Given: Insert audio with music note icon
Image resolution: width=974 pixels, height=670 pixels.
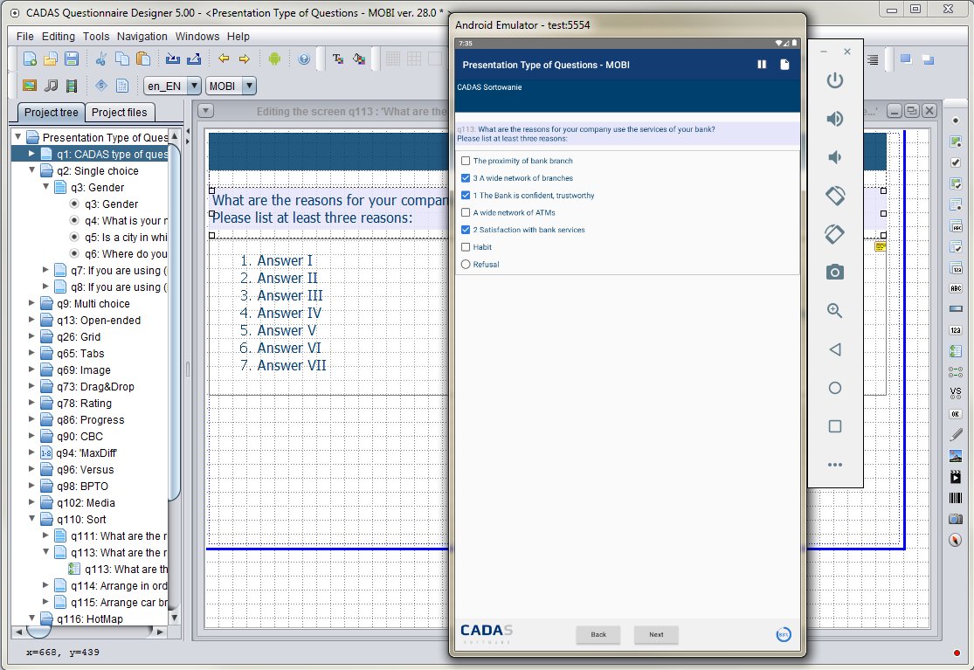Looking at the screenshot, I should [51, 85].
